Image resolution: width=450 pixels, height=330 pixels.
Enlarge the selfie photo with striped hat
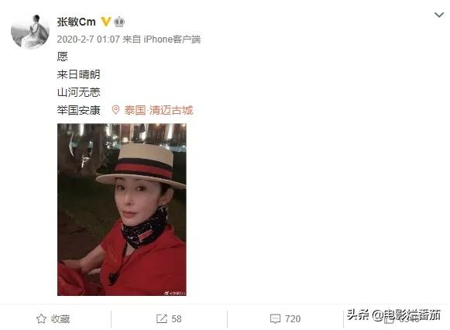(122, 209)
